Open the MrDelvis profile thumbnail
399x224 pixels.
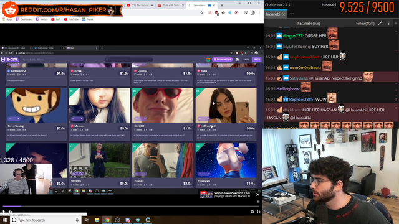click(99, 161)
